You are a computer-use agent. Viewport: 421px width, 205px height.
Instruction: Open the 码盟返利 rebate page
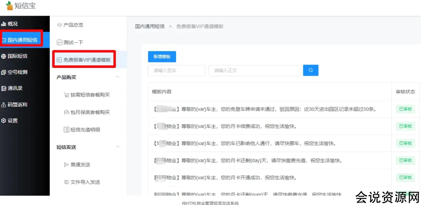click(17, 104)
